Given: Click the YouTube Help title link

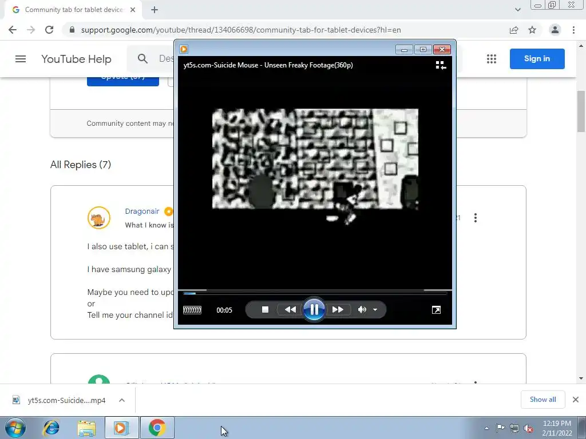Looking at the screenshot, I should point(76,59).
